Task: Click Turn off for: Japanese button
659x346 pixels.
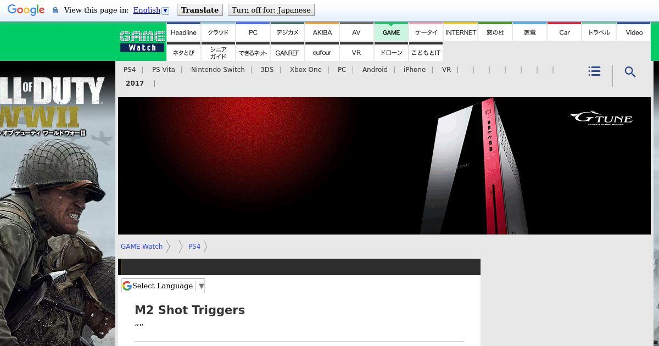Action: click(x=271, y=10)
